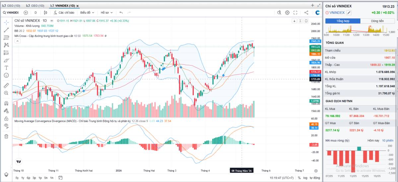This screenshot has width=398, height=182.
Task: Open the D interval selector
Action: [x=35, y=13]
